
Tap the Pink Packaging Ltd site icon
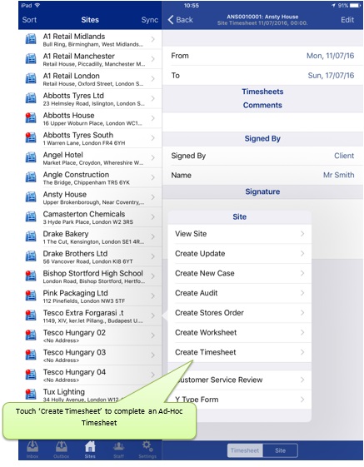pyautogui.click(x=31, y=296)
